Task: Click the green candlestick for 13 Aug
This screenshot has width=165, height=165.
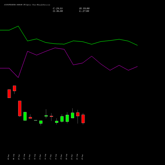Action: tap(41, 122)
